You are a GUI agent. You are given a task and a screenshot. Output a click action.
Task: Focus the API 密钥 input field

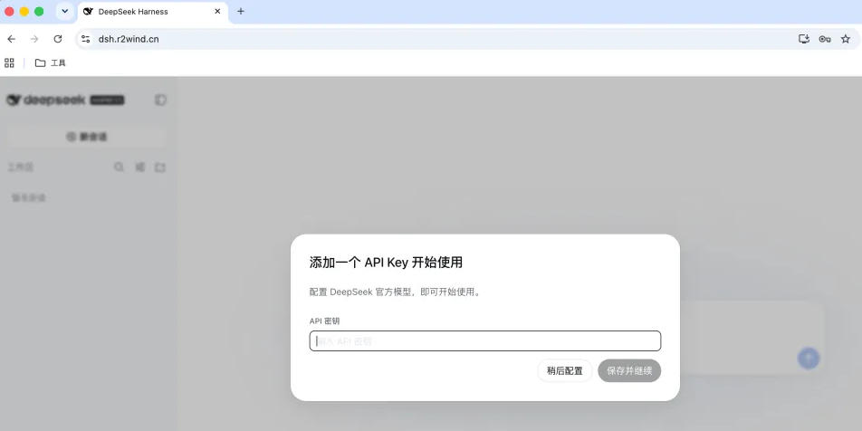point(485,340)
